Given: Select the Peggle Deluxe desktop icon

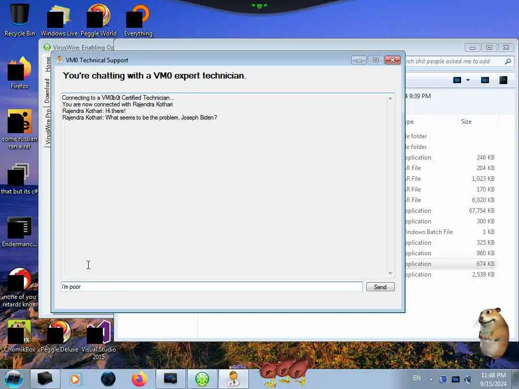Looking at the screenshot, I should (59, 336).
